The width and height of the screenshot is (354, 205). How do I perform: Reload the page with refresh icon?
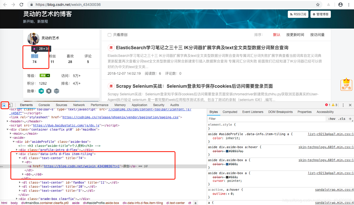(x=21, y=5)
